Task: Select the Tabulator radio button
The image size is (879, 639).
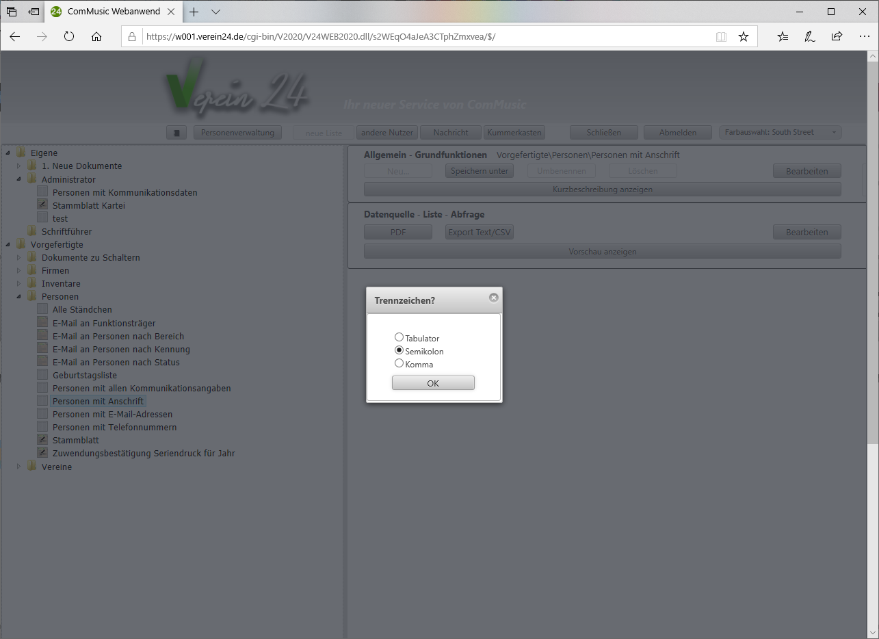Action: tap(399, 337)
